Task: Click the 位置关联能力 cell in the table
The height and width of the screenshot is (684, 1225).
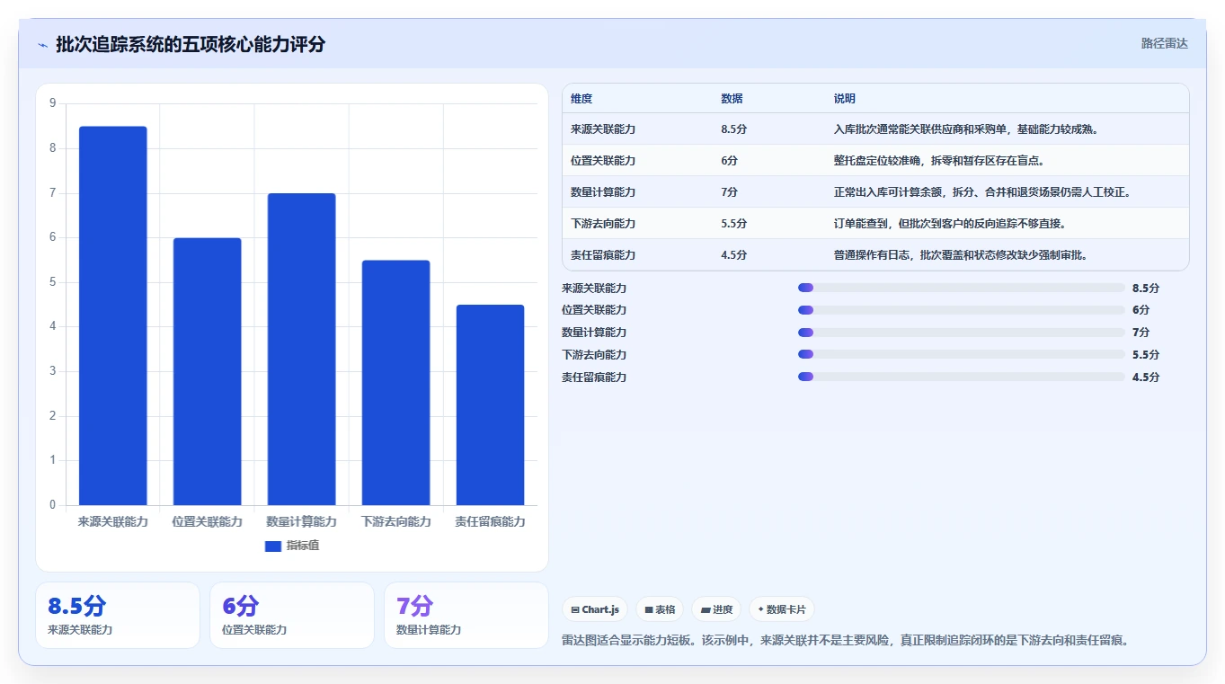Action: click(x=603, y=161)
